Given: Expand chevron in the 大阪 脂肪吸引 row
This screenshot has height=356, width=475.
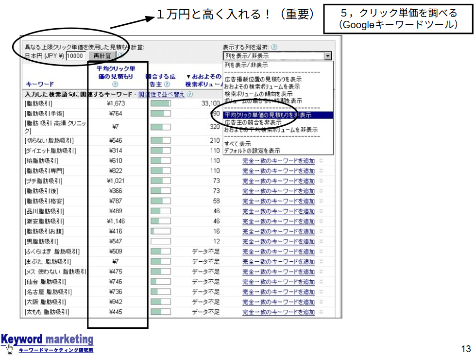Looking at the screenshot, I should [x=321, y=302].
